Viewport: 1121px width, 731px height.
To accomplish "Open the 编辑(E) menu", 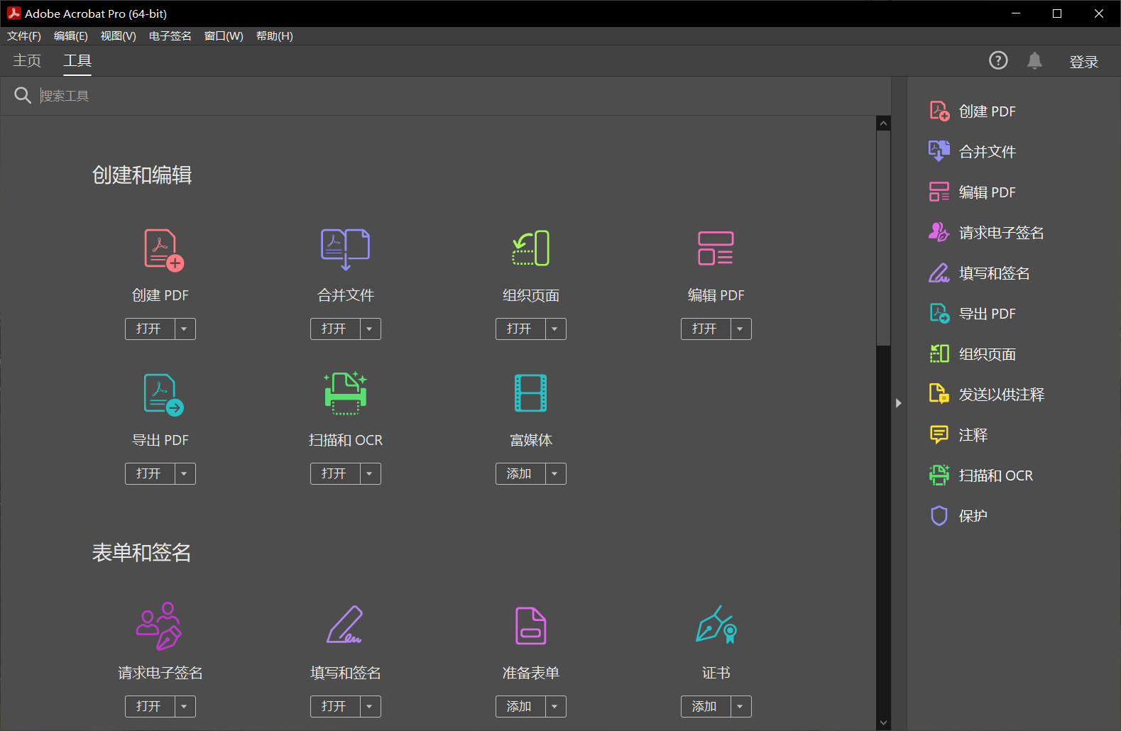I will click(x=71, y=36).
